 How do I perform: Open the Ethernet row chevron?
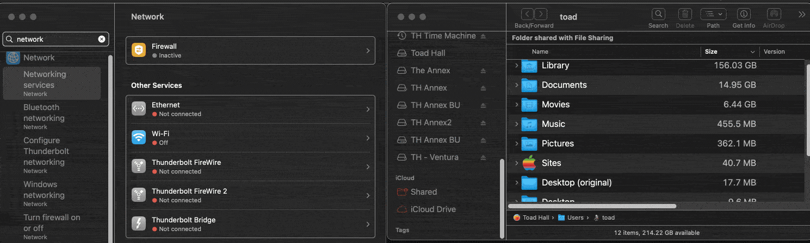coord(368,110)
